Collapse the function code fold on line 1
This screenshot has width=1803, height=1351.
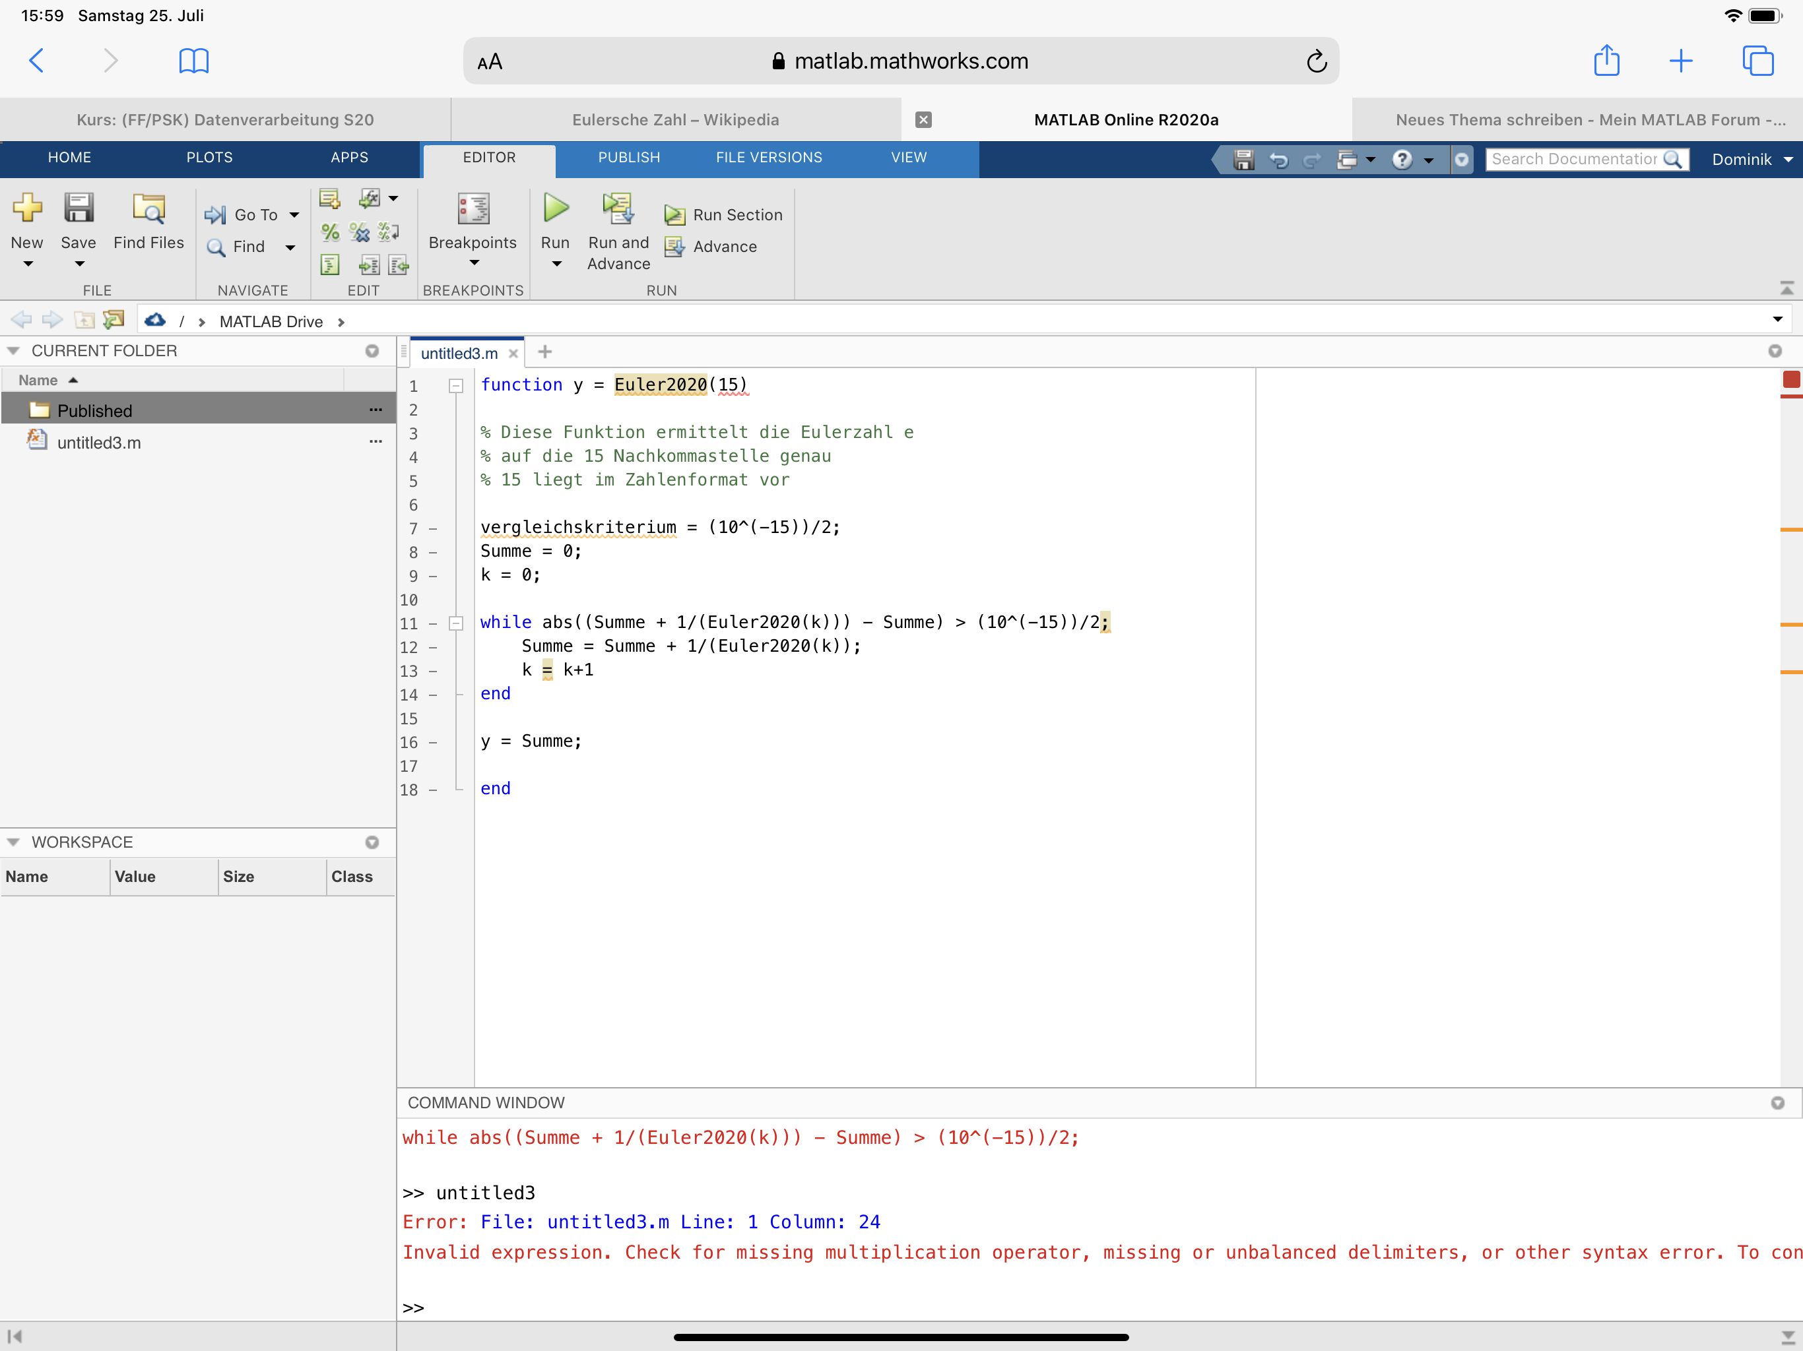click(457, 386)
